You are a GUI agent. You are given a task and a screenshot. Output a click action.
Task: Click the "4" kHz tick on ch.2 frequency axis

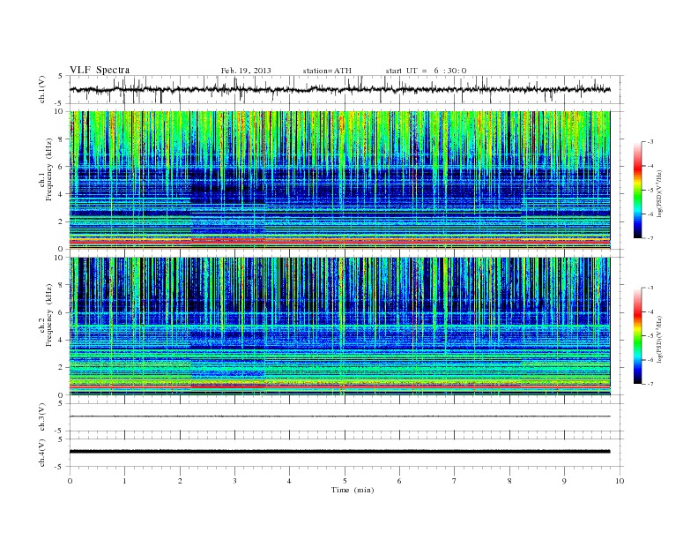[x=61, y=340]
